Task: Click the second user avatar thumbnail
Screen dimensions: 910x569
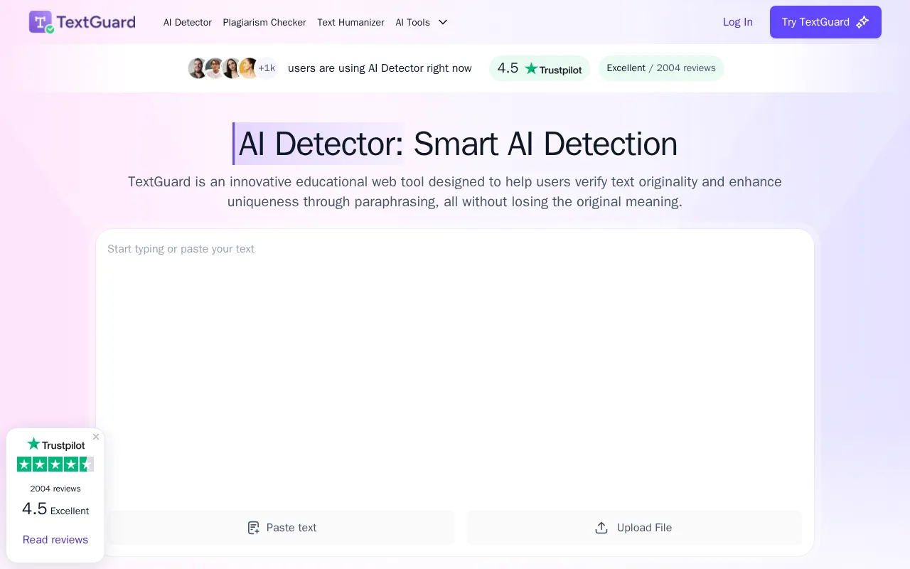Action: click(x=215, y=68)
